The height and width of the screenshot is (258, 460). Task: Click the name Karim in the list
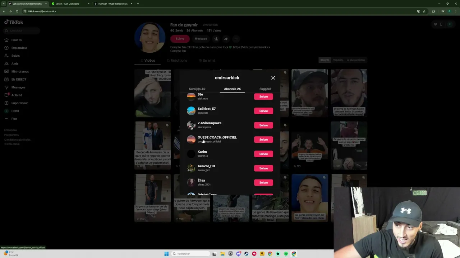tap(202, 152)
